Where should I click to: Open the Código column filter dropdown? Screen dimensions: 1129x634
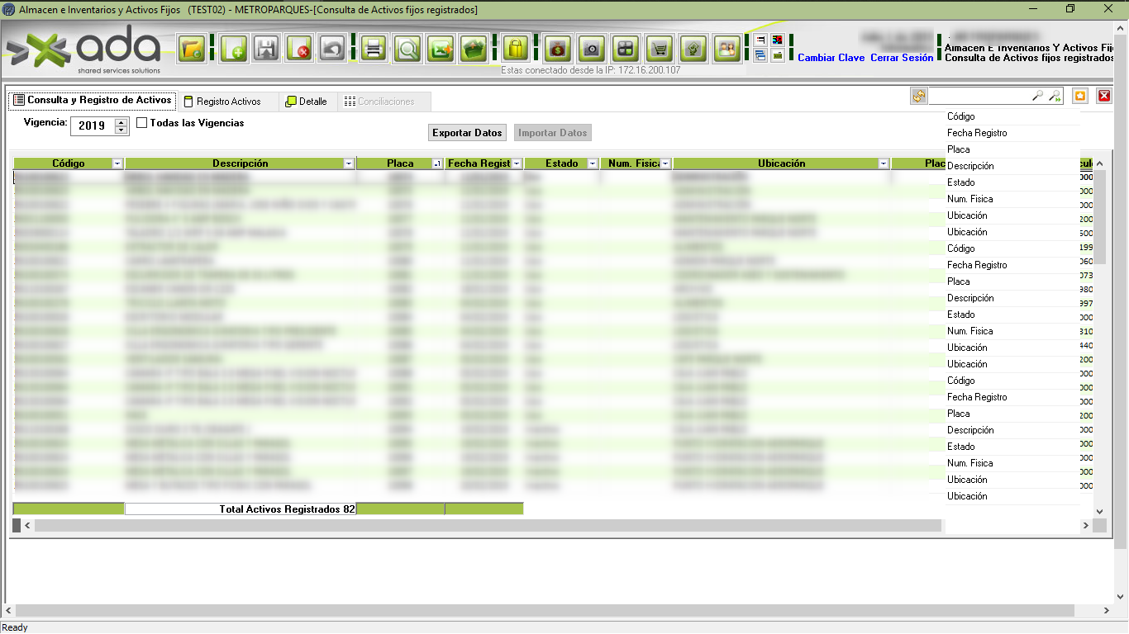tap(117, 164)
